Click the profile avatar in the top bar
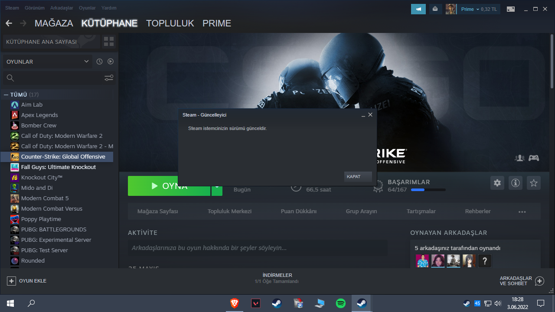The width and height of the screenshot is (555, 312). click(x=451, y=9)
